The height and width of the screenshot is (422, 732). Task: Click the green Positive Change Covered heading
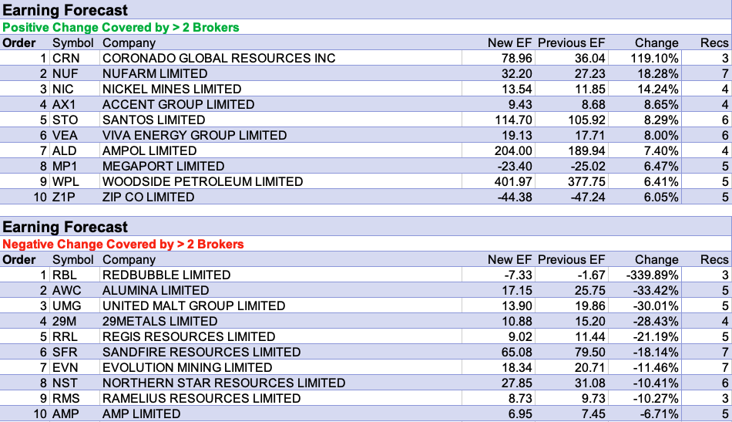(x=121, y=28)
